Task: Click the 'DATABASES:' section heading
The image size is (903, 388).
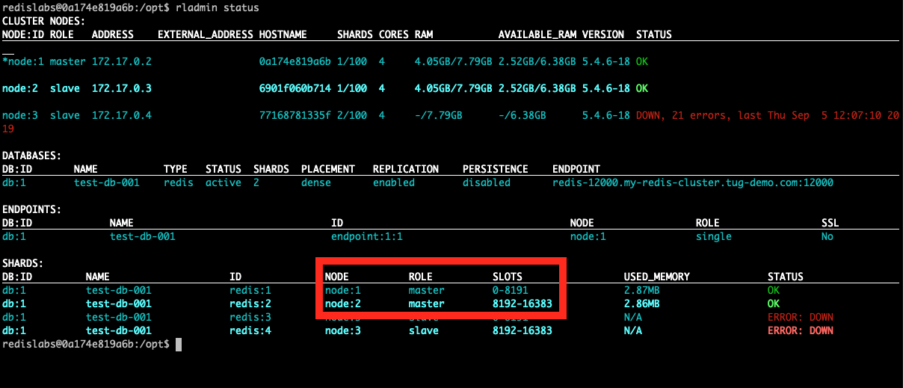Action: point(32,155)
